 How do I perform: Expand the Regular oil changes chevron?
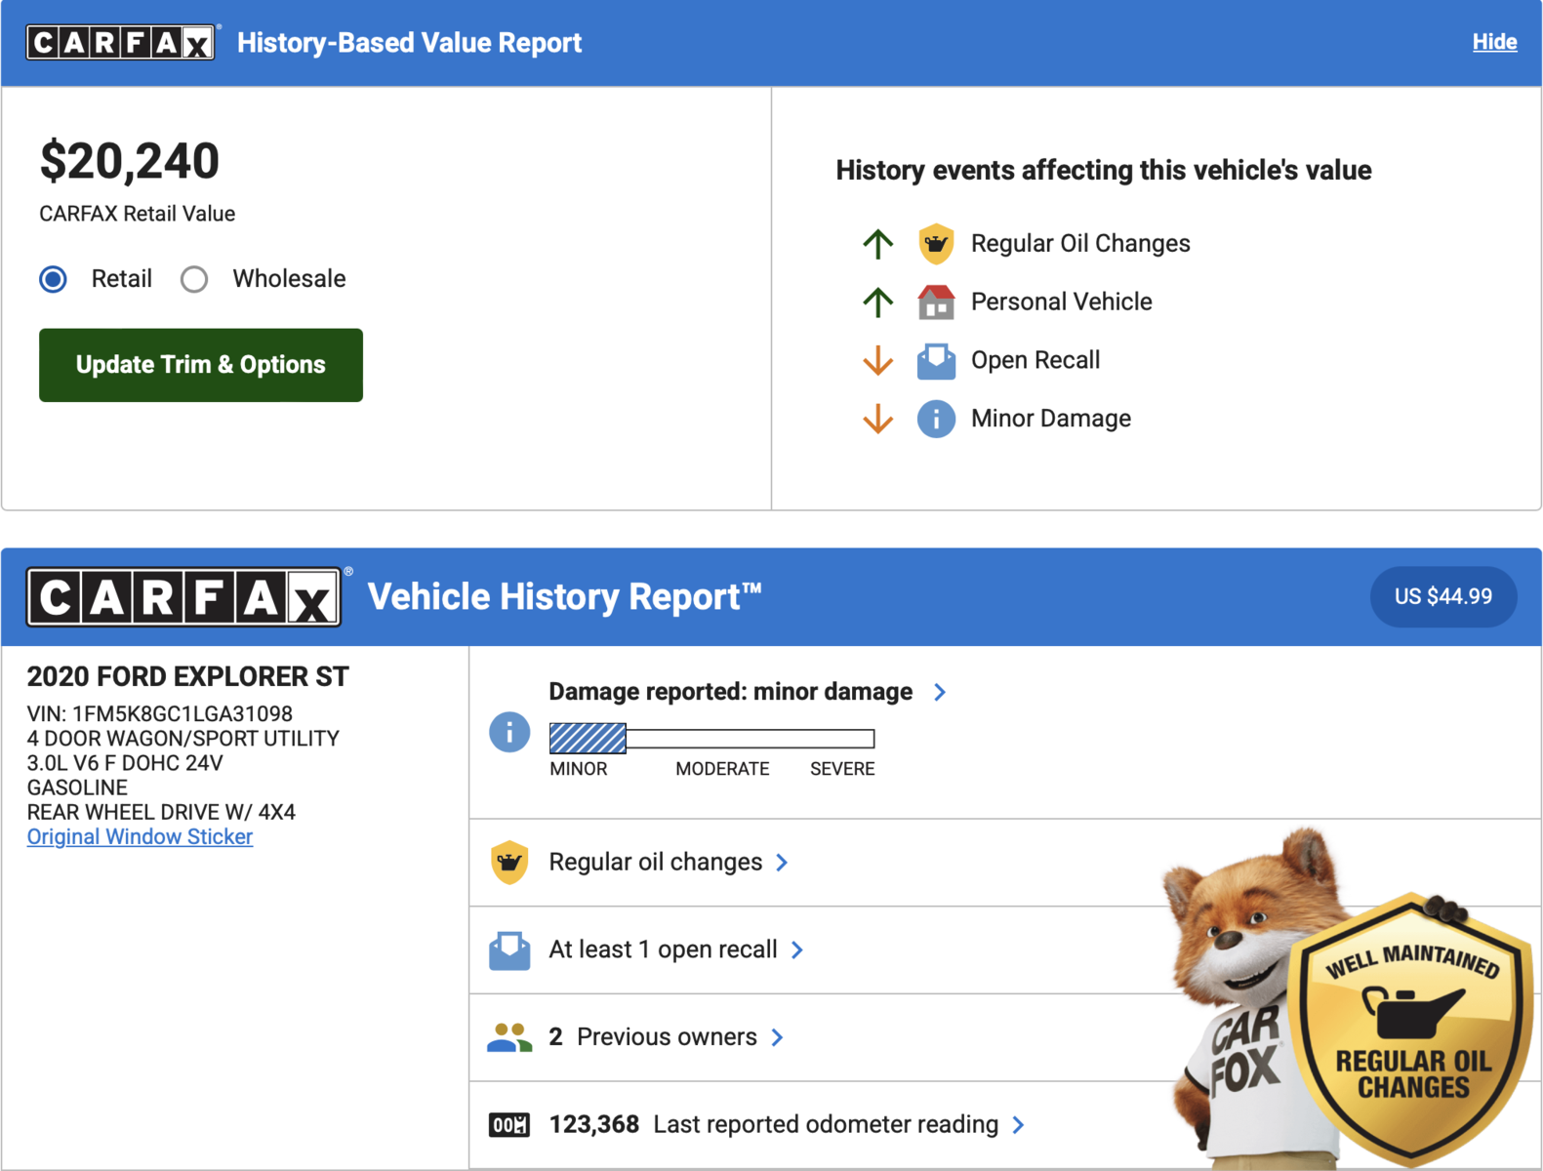782,863
